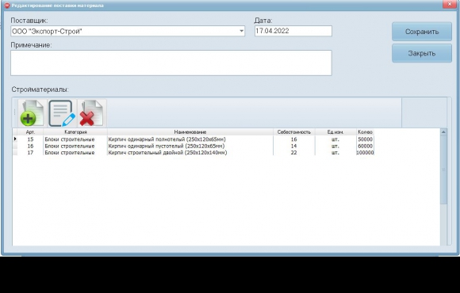This screenshot has width=460, height=293.
Task: Select the row Кирпич одинарный пустотелый
Action: click(194, 146)
